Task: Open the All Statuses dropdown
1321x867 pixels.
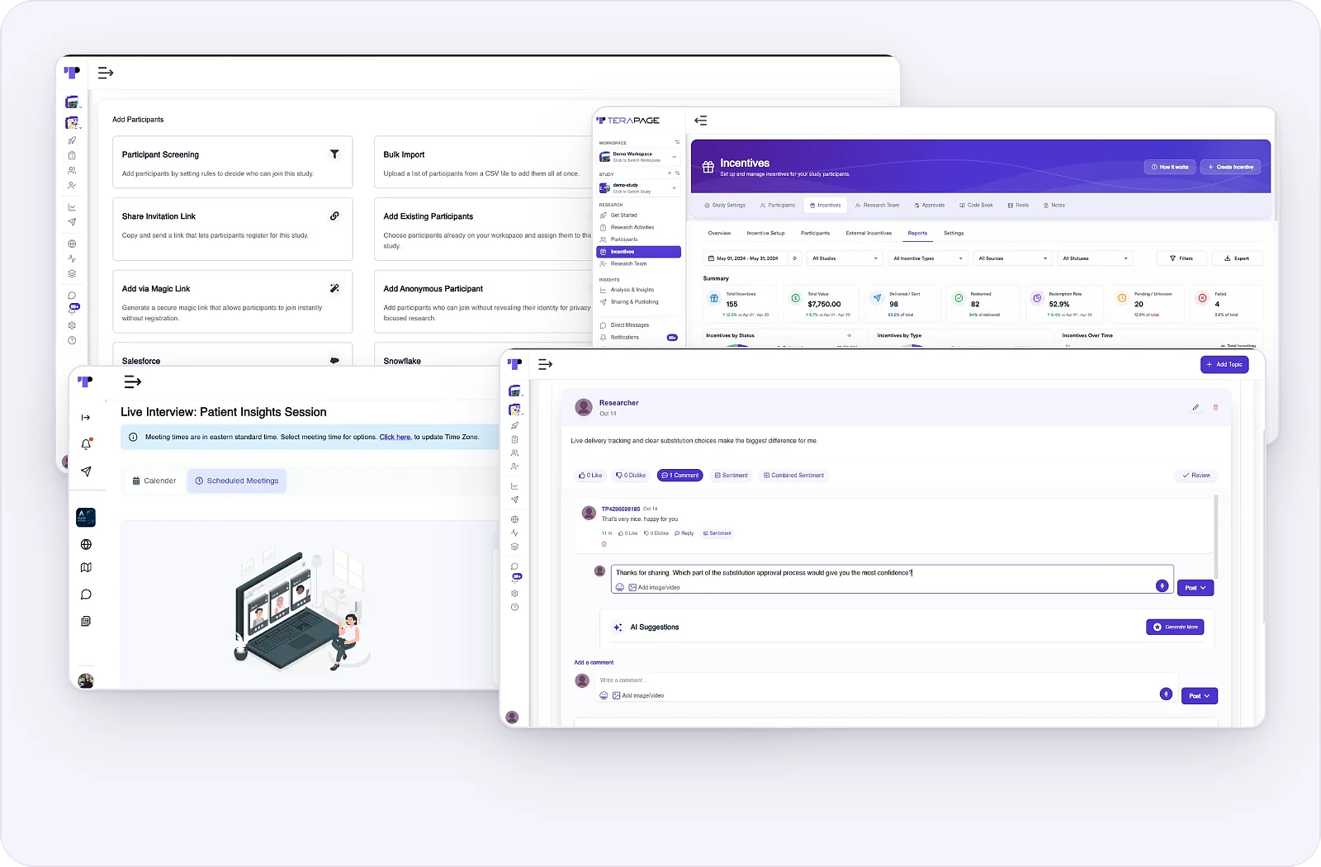Action: tap(1095, 258)
